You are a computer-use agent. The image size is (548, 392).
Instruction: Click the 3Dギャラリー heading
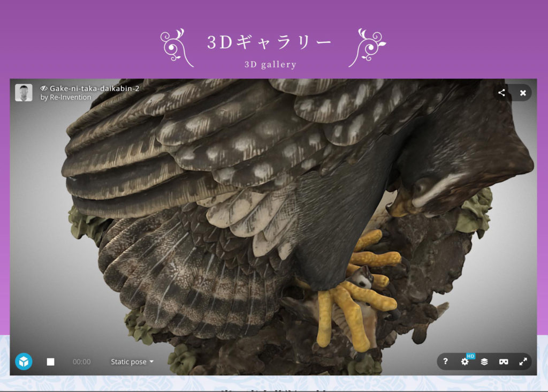pyautogui.click(x=269, y=43)
